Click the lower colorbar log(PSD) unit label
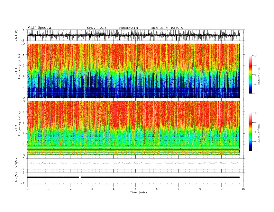 [259, 133]
